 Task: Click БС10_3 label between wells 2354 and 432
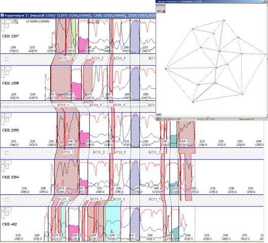click(x=119, y=199)
